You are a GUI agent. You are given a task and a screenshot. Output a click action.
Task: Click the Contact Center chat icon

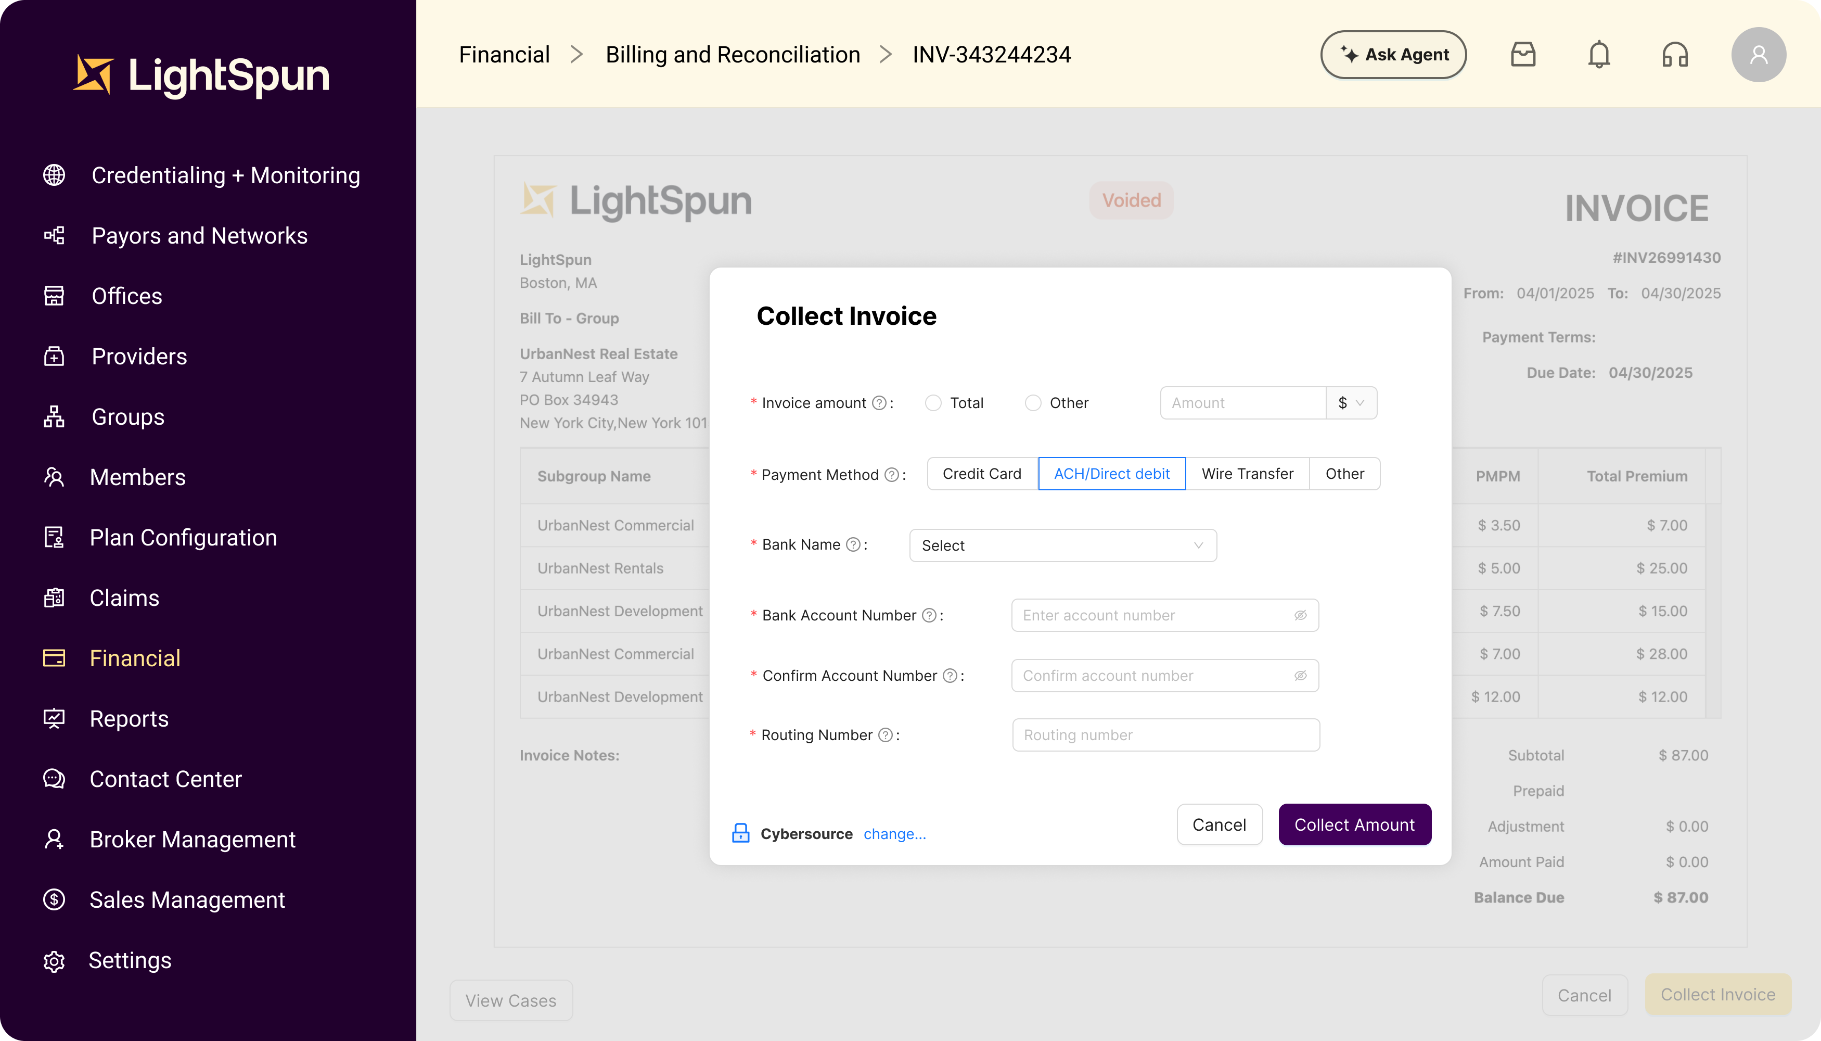tap(54, 779)
